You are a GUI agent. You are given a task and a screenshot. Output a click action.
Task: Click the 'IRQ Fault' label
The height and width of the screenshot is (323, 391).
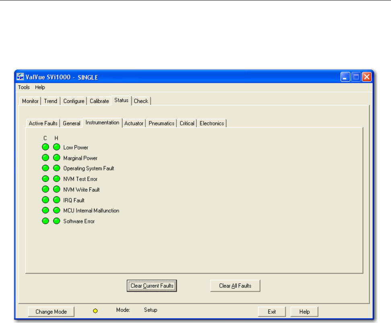(74, 200)
